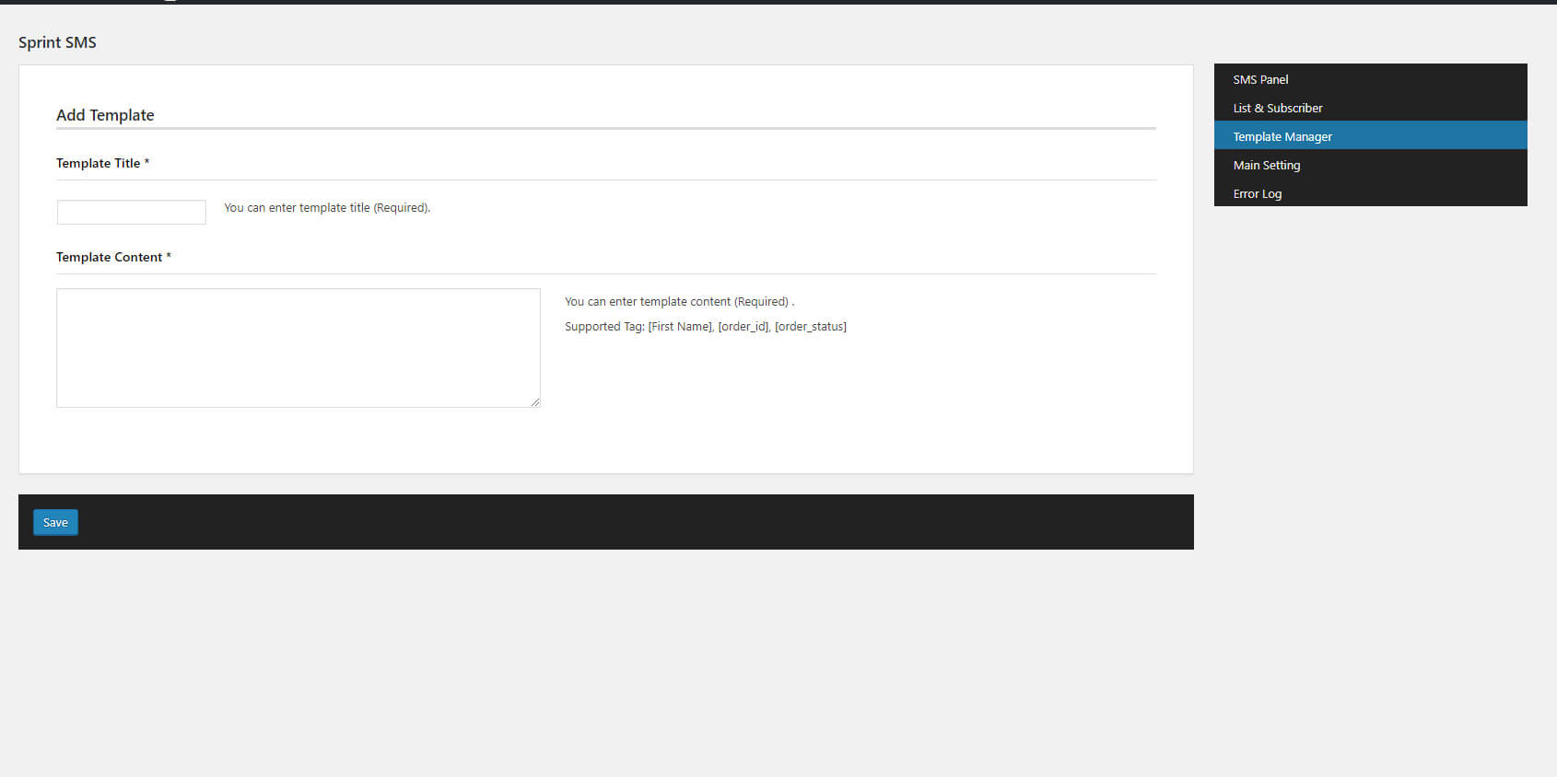
Task: Click the 'Template Content *' label
Action: [x=113, y=257]
